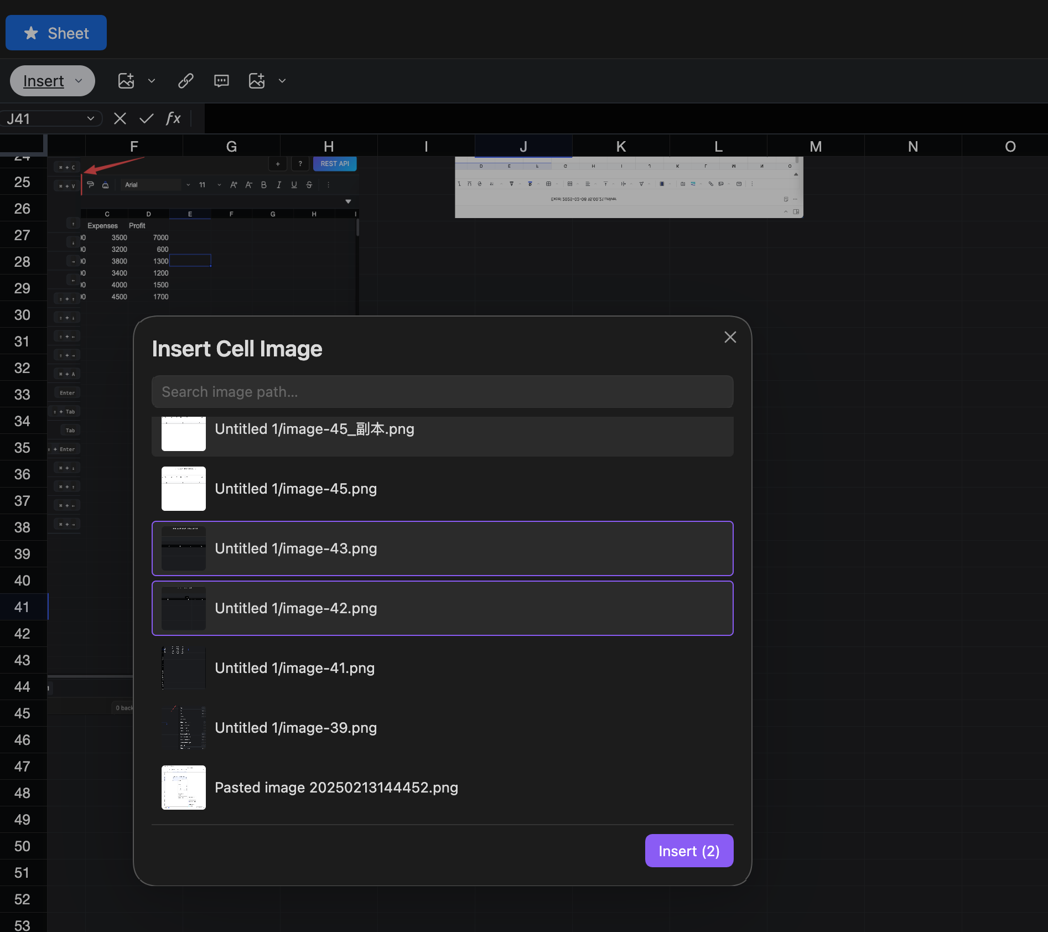Select row header 50
1048x932 pixels.
click(23, 846)
